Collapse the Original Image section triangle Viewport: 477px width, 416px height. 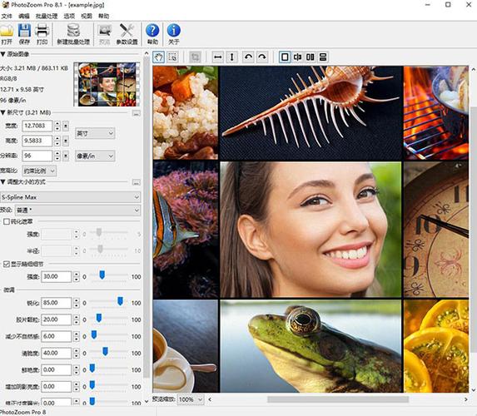2,54
